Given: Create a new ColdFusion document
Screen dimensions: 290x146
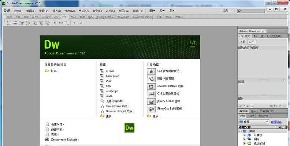Looking at the screenshot, I should (x=112, y=76).
